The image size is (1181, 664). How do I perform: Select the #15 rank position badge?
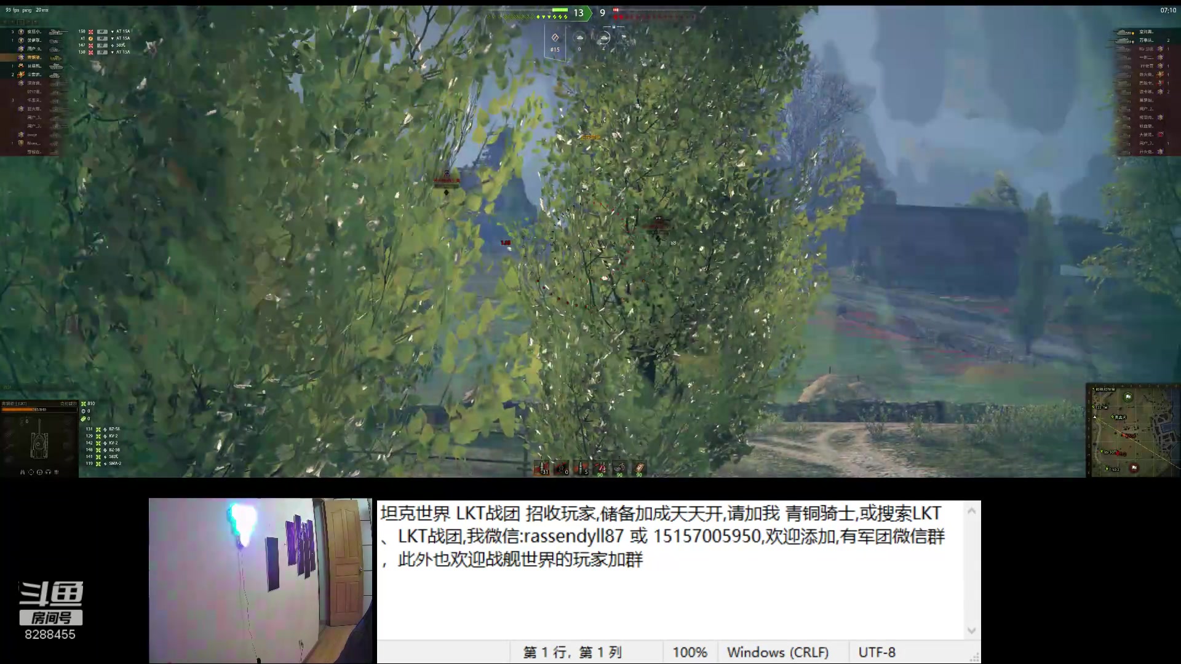coord(555,44)
